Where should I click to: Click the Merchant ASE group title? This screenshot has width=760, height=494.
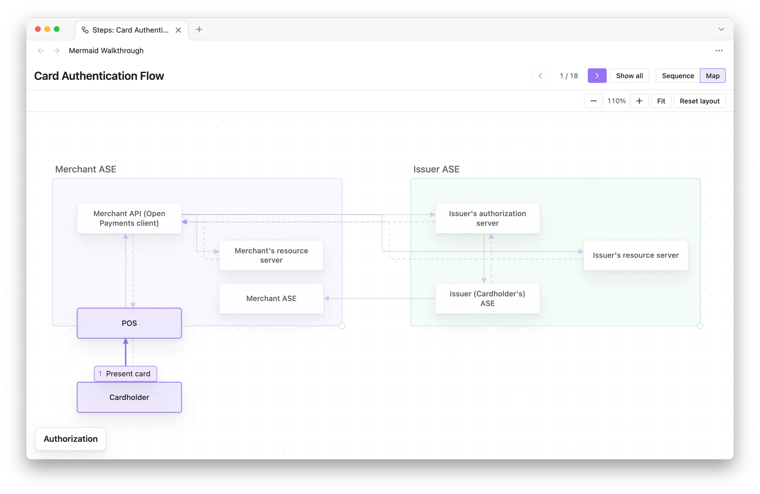[x=86, y=169]
